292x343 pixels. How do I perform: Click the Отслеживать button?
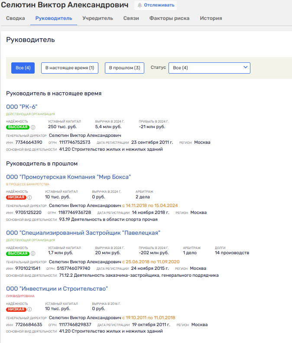tap(156, 5)
